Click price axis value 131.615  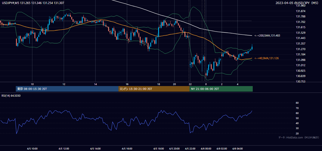pos(301,27)
